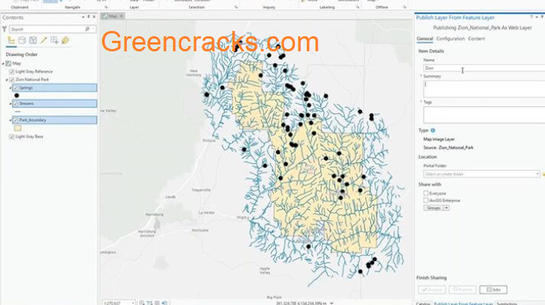Viewport: 545px width, 305px height.
Task: Click the Name field containing Zion
Action: coord(485,68)
